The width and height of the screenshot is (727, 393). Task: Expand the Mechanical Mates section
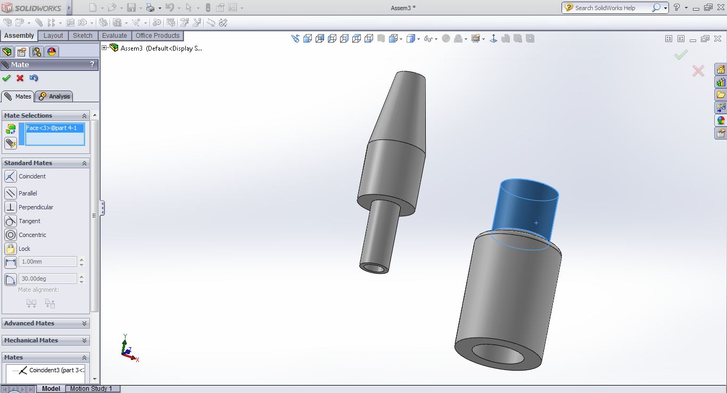(x=84, y=340)
